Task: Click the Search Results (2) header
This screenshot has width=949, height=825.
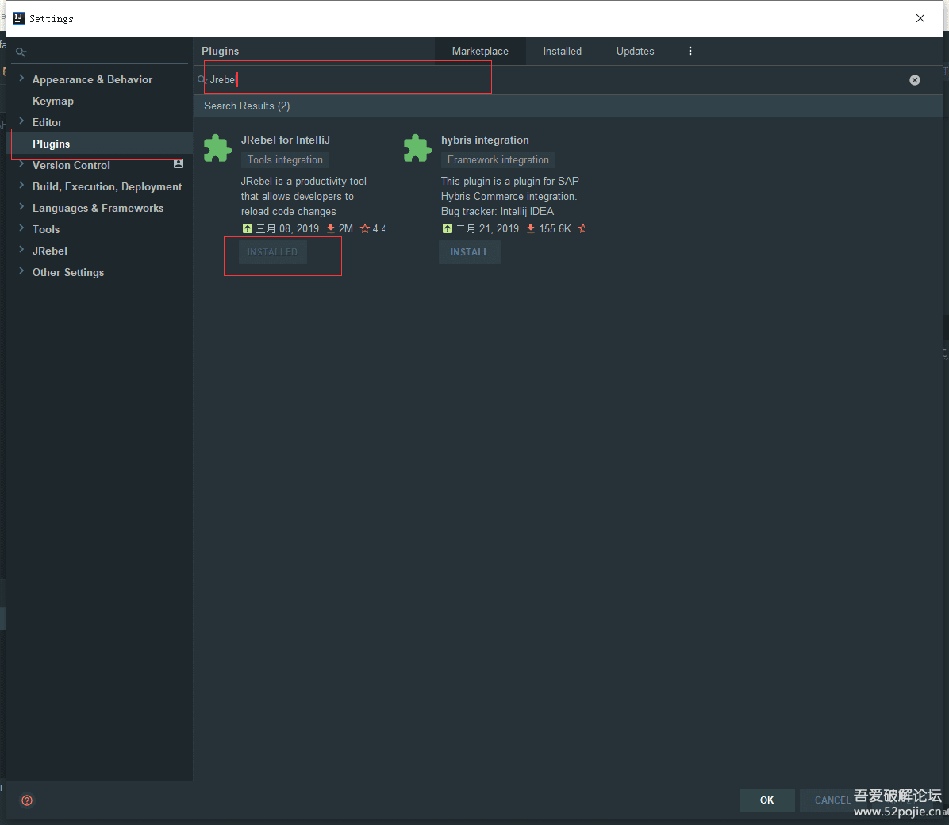Action: click(247, 106)
